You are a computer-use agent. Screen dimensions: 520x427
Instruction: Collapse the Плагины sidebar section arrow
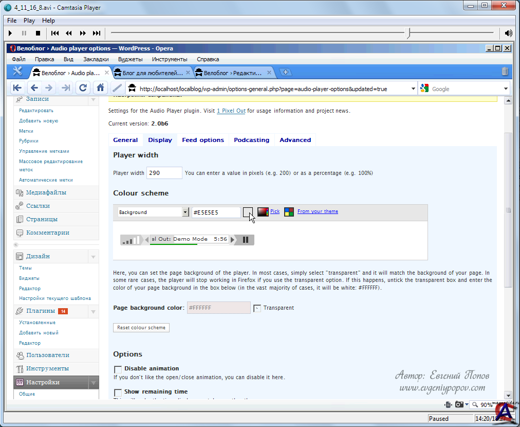pos(93,311)
